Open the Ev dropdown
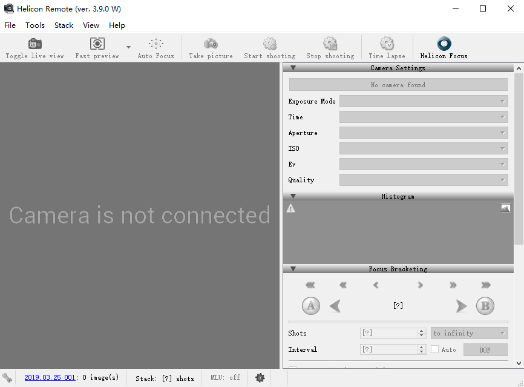Screen dimensions: 524x387 pyautogui.click(x=424, y=164)
